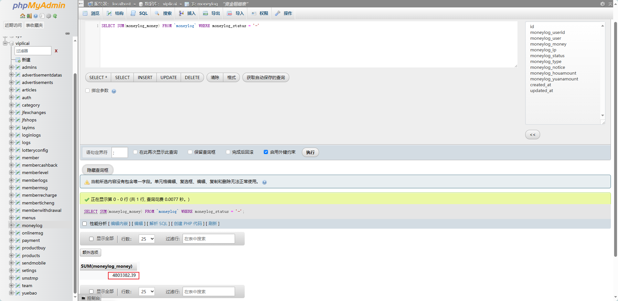Open navigation settings gear in left panel

point(48,16)
